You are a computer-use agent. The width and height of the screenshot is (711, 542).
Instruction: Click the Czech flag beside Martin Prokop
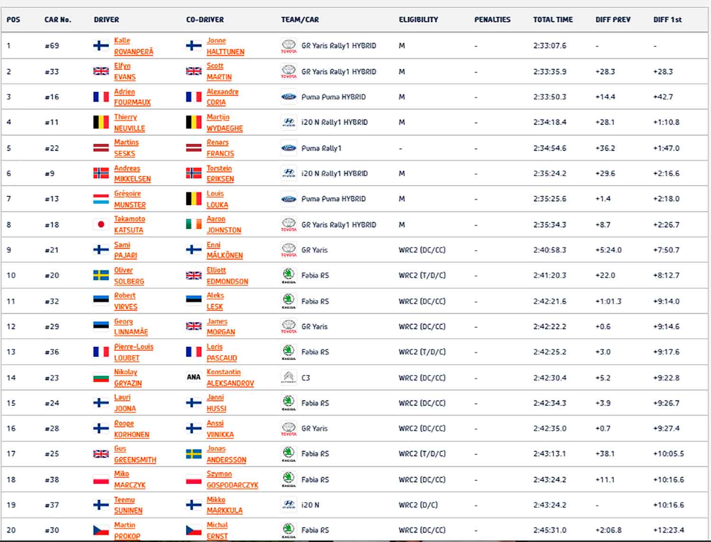point(100,530)
